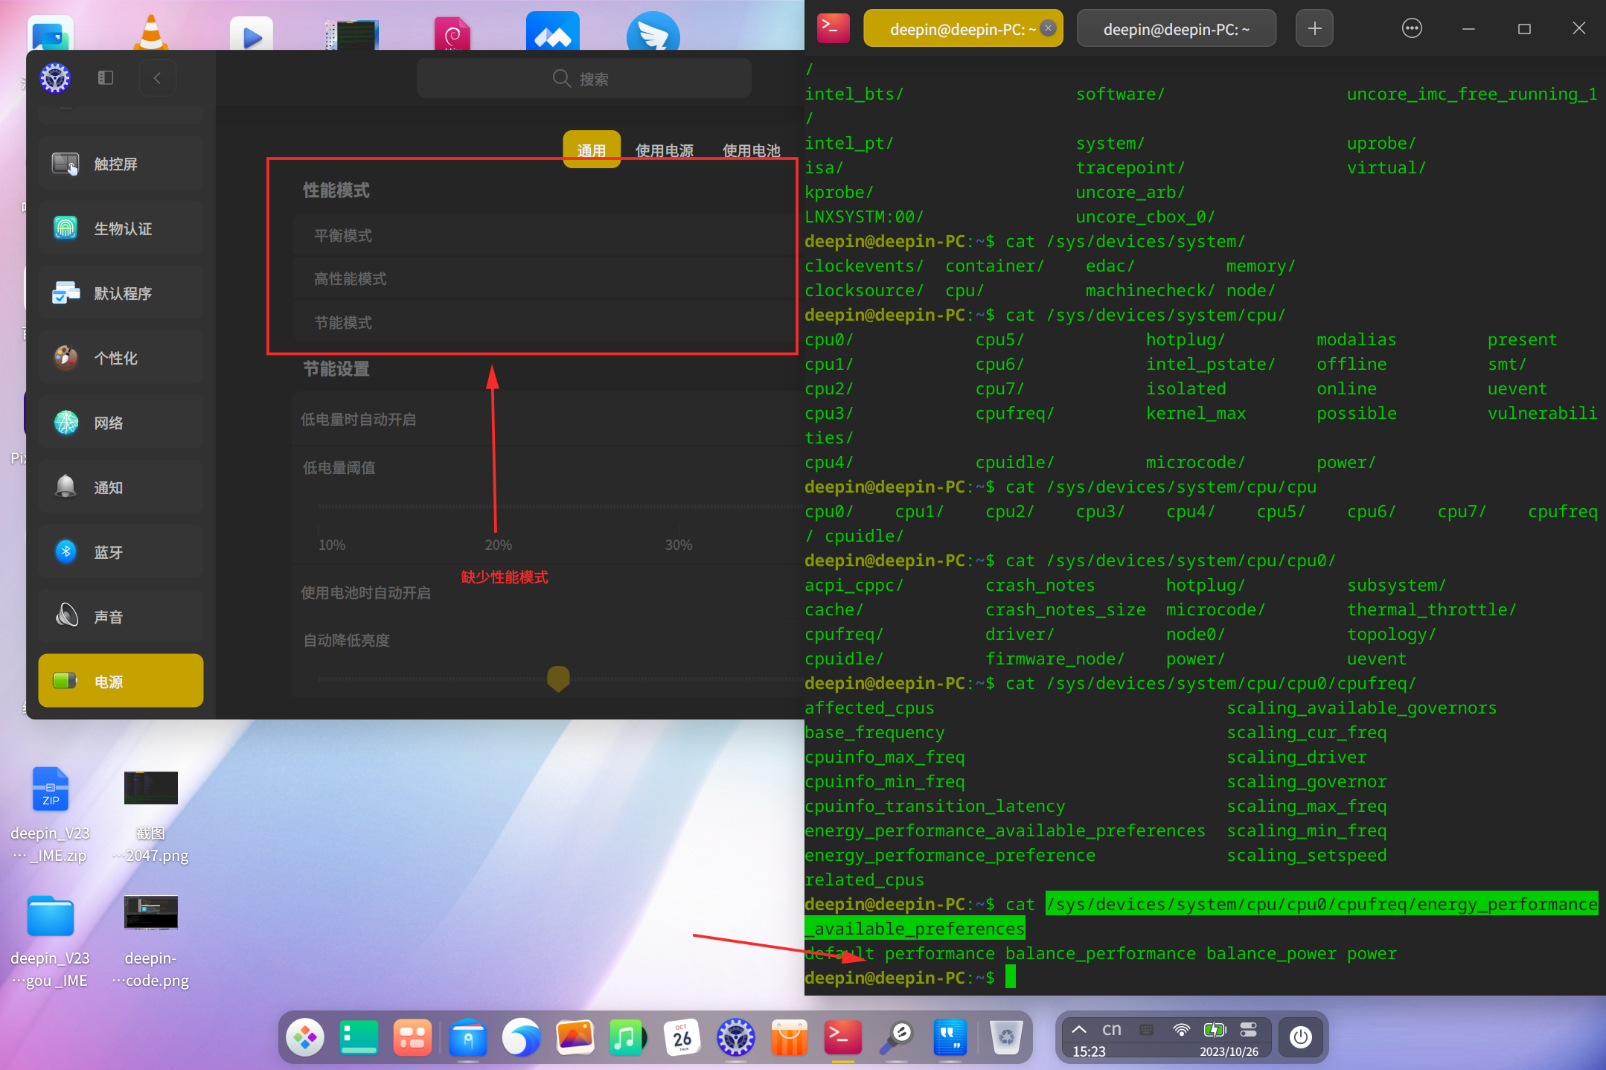The height and width of the screenshot is (1070, 1606).
Task: Launch the Music app from the dock
Action: (x=627, y=1037)
